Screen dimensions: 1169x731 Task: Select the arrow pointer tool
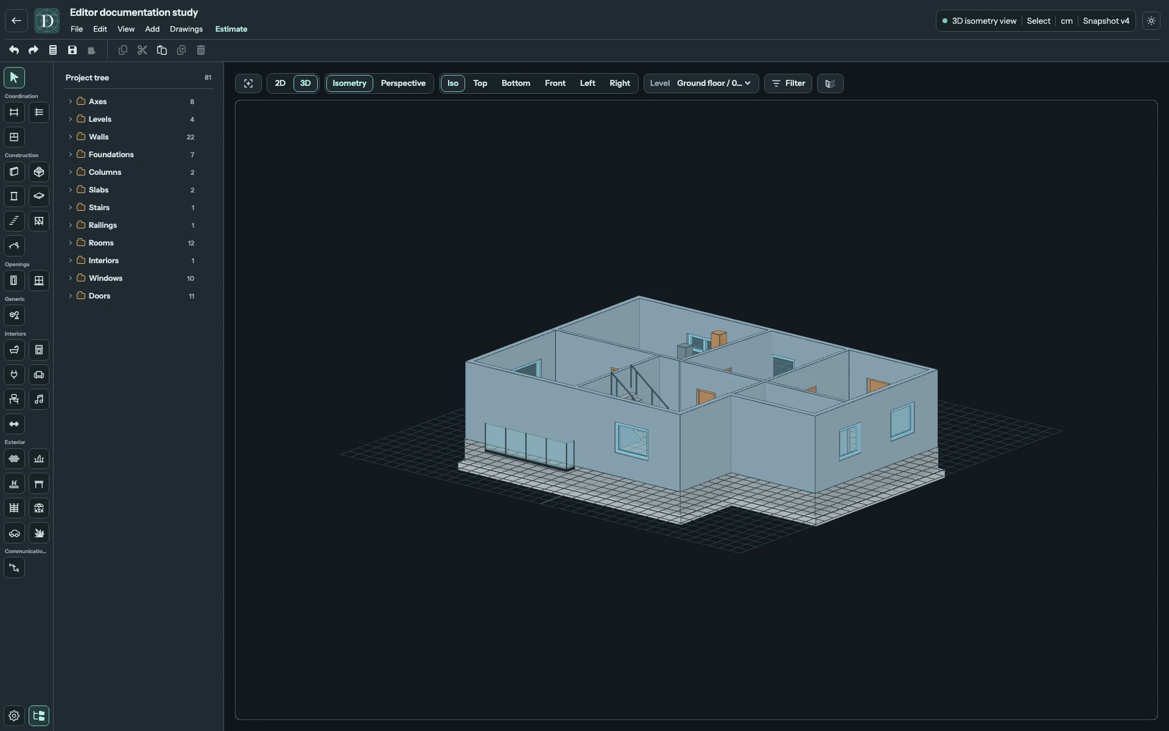click(x=14, y=77)
